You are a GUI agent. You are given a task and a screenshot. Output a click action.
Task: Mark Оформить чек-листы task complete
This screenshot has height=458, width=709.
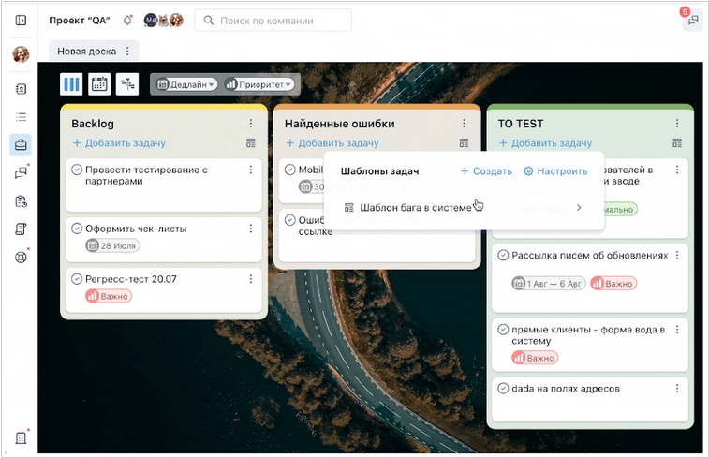point(77,229)
